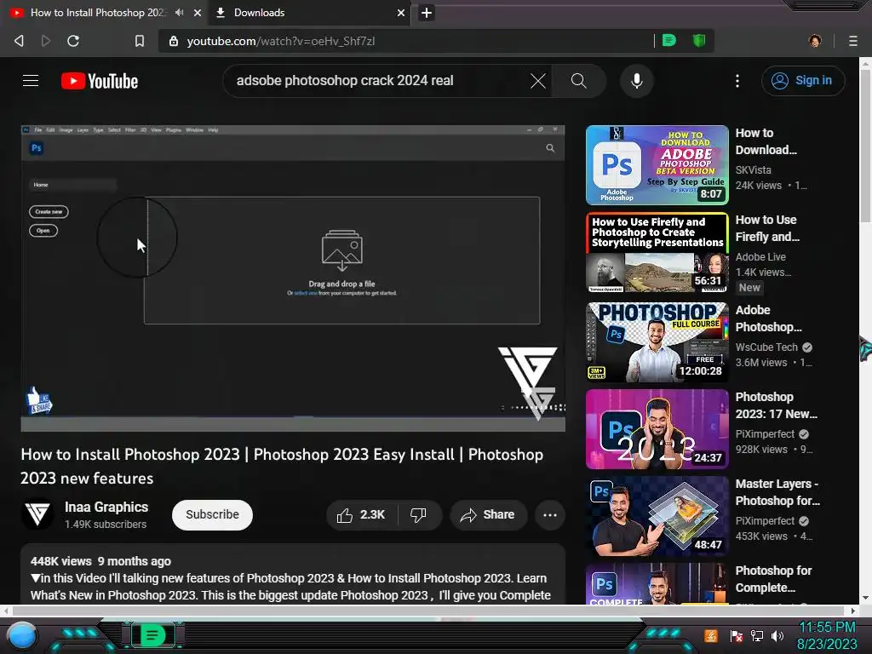
Task: Share this video
Action: [487, 514]
